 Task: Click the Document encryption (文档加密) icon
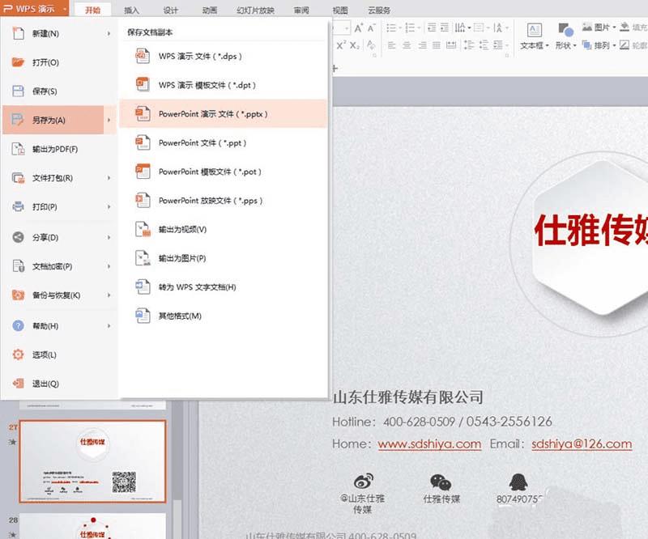click(18, 266)
